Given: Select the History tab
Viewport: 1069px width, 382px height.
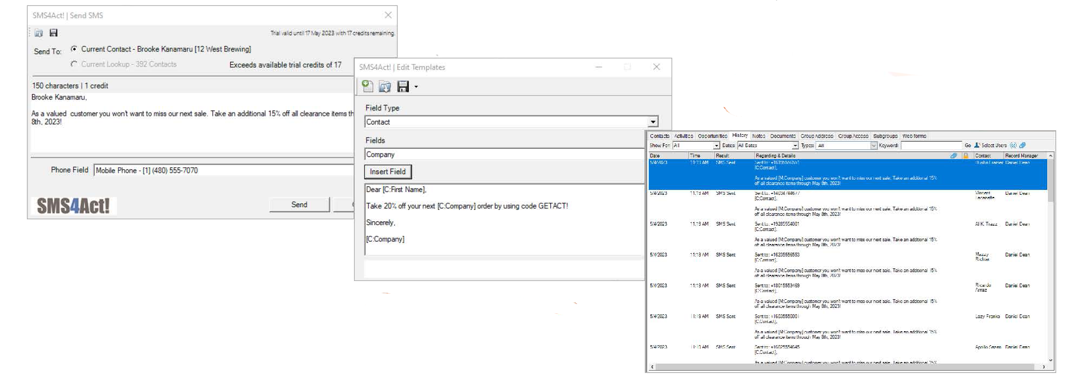Looking at the screenshot, I should 740,136.
